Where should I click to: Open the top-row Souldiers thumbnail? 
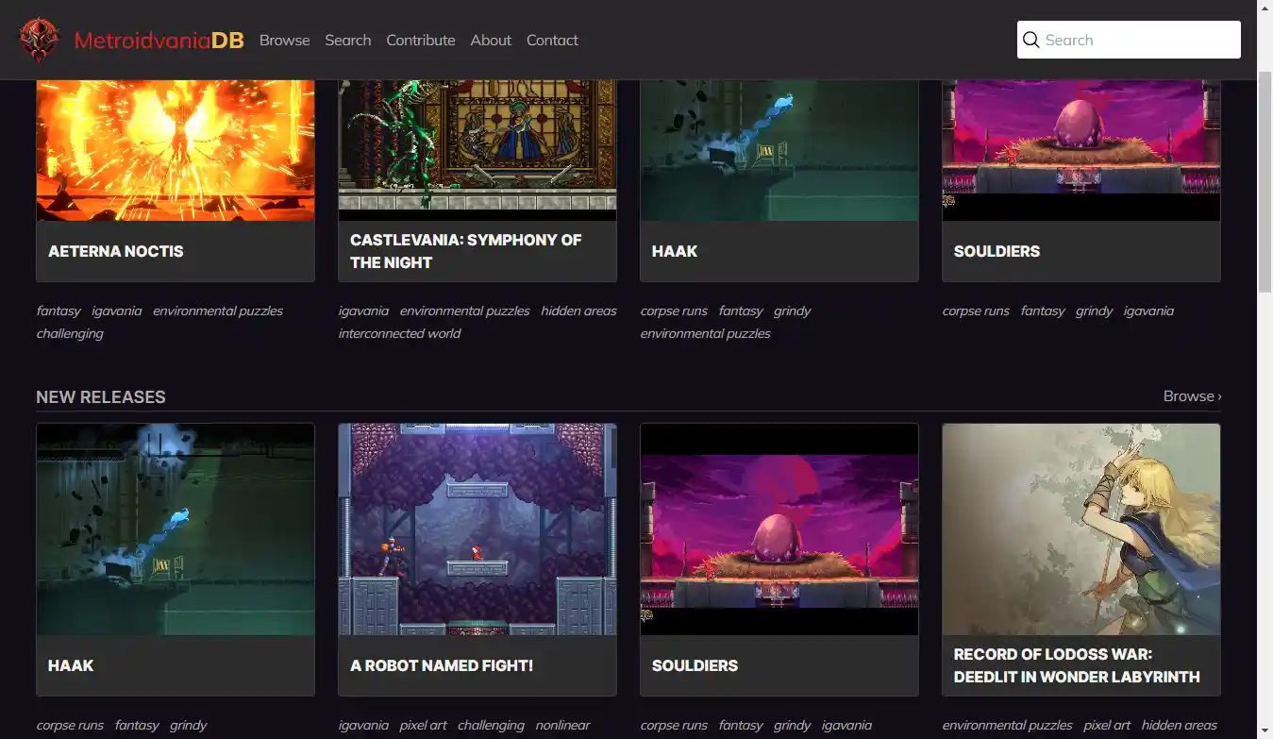1081,150
